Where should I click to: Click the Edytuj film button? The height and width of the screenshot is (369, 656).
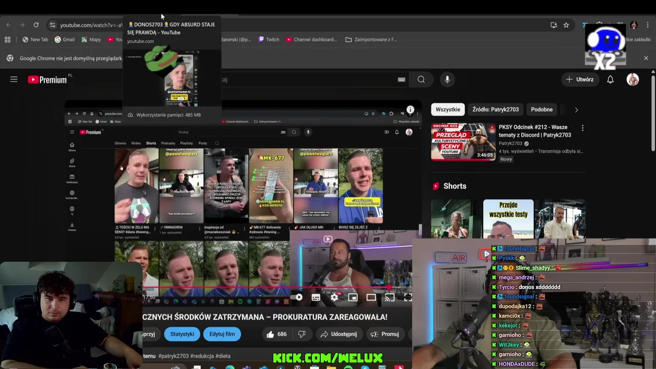(x=222, y=334)
